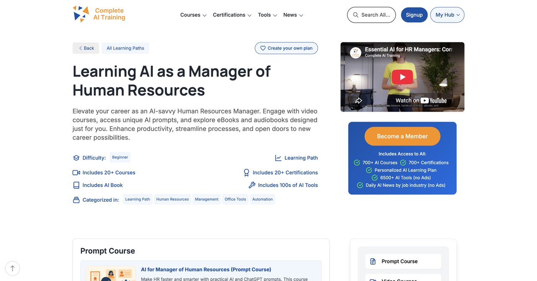
Task: Click Become a Member button
Action: pyautogui.click(x=402, y=136)
